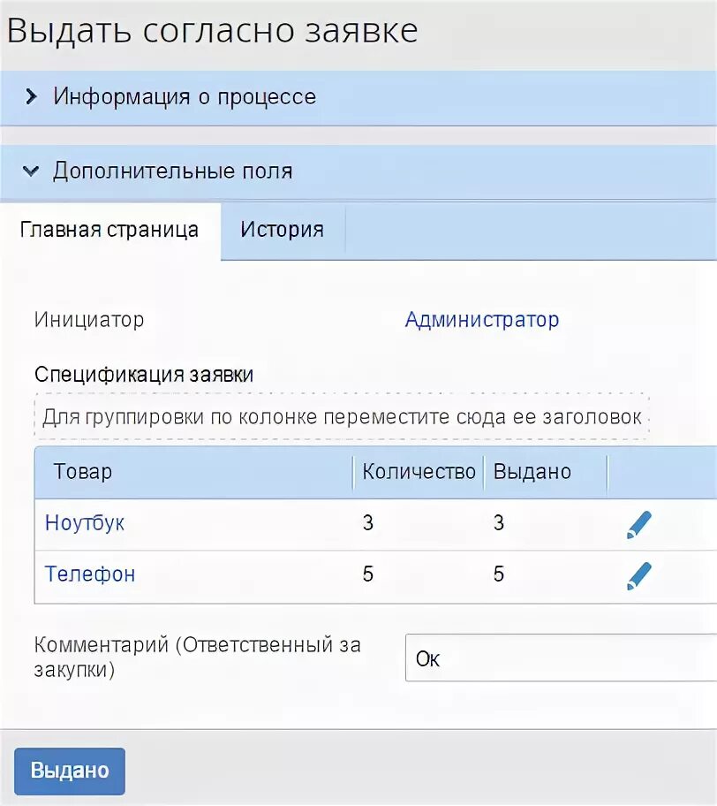Viewport: 717px width, 806px height.
Task: Open the Администратор initiator link
Action: point(481,319)
